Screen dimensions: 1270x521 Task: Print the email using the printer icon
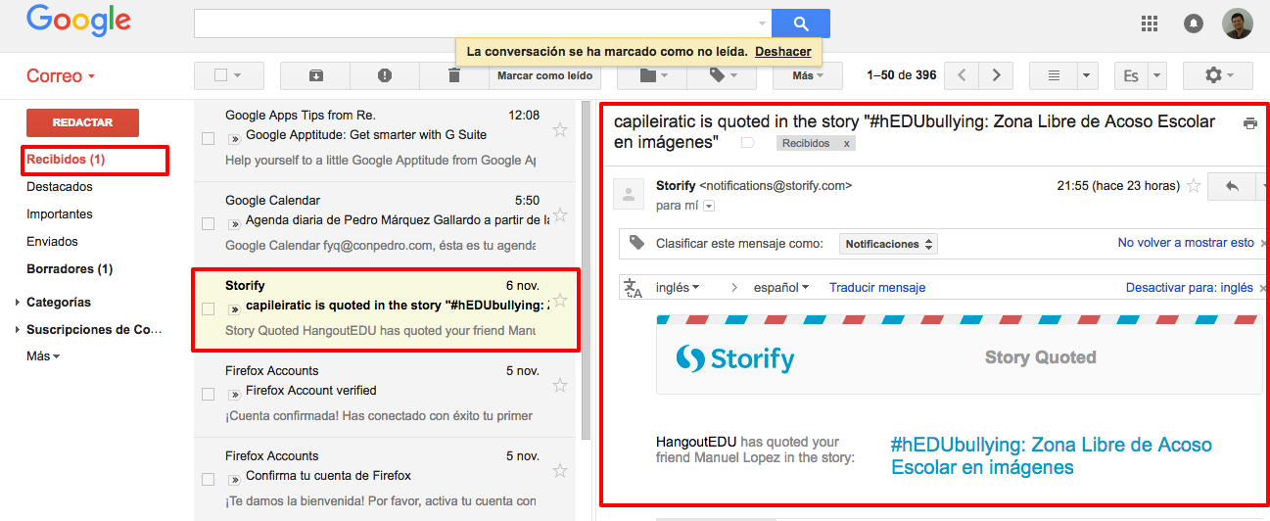tap(1249, 123)
